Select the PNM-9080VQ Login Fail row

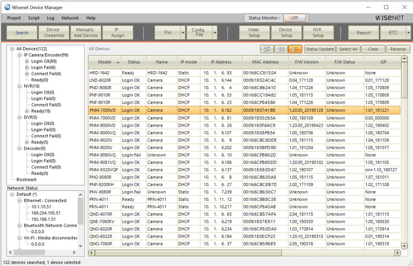click(x=244, y=155)
